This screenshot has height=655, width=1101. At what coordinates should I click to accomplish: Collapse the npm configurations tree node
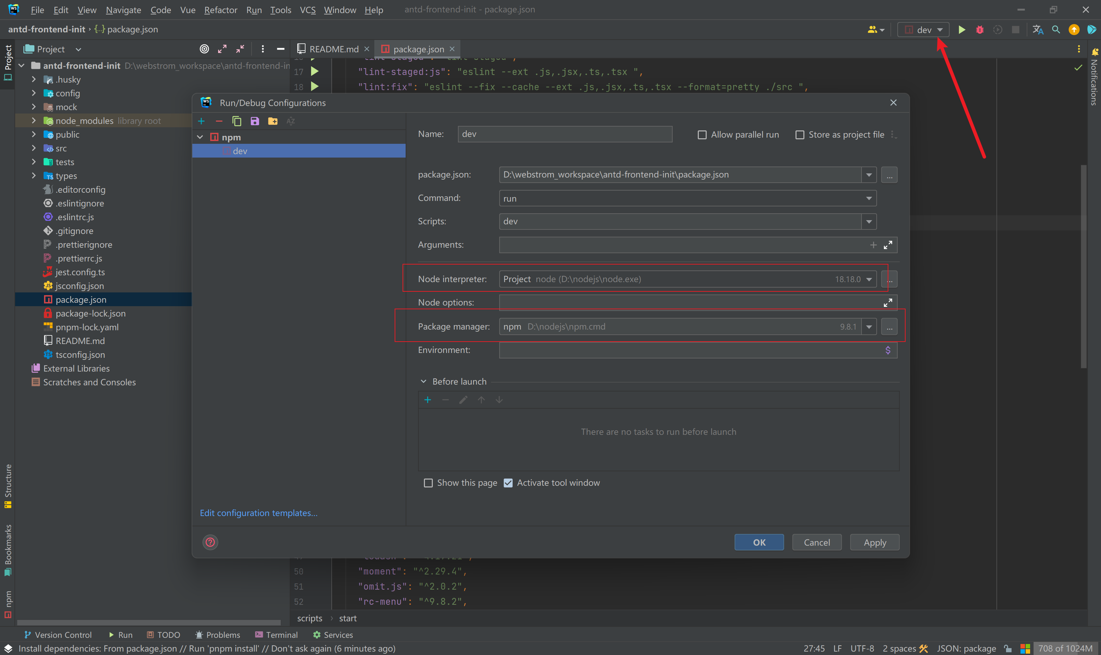click(200, 137)
